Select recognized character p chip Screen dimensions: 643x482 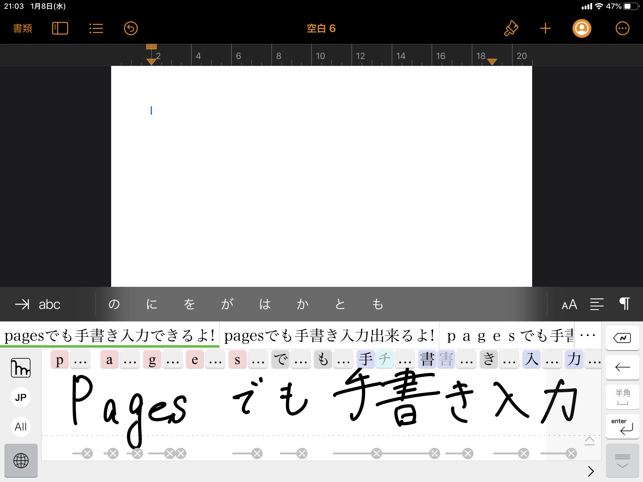pos(60,359)
